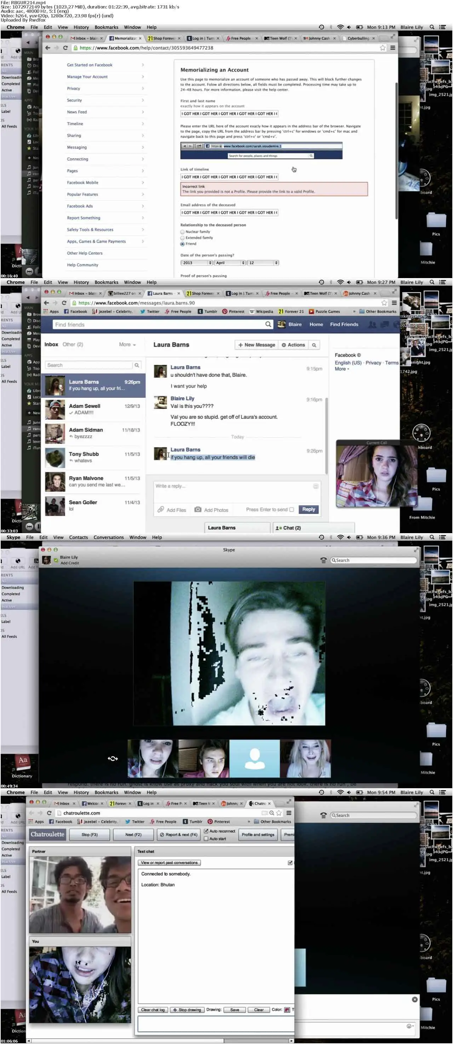This screenshot has width=453, height=1044.
Task: Click the Add Files paperclip icon
Action: (161, 509)
